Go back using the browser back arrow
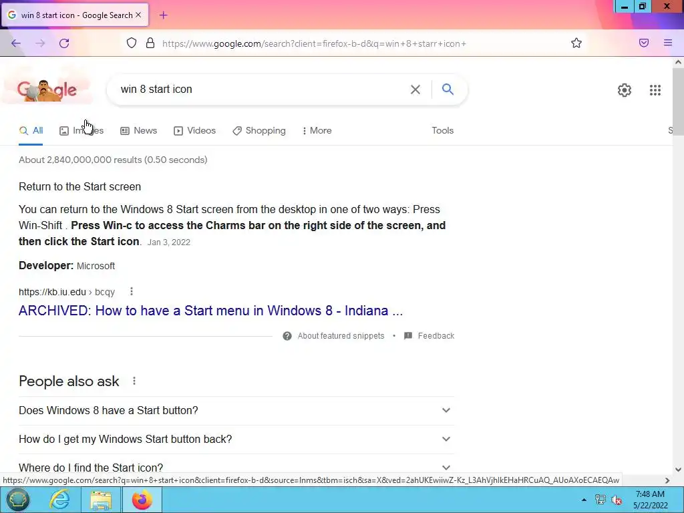Image resolution: width=684 pixels, height=513 pixels. click(x=16, y=43)
